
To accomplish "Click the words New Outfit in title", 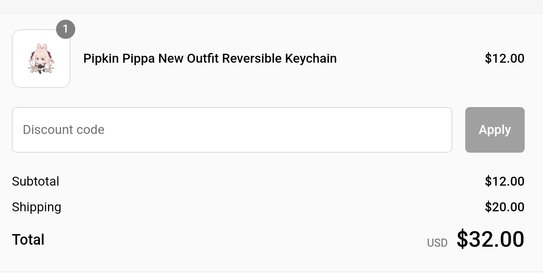I will [188, 59].
